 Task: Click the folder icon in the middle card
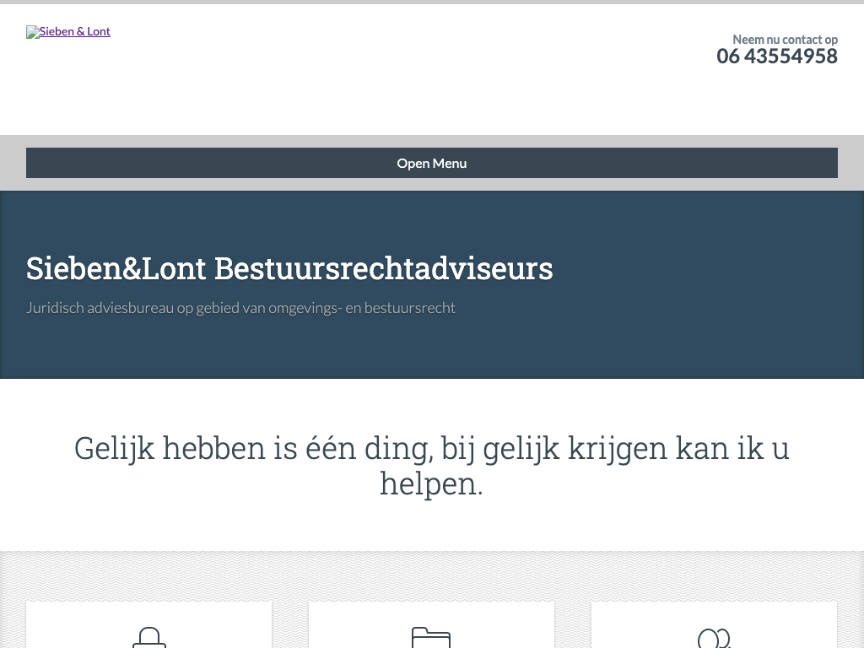(x=431, y=638)
